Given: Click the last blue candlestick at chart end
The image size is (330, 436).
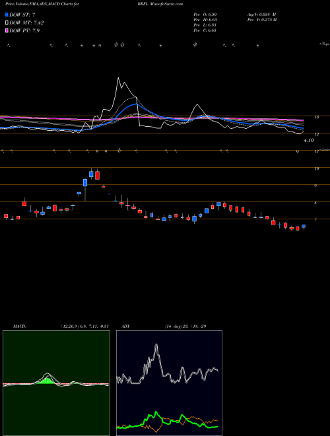Looking at the screenshot, I should coord(304,227).
